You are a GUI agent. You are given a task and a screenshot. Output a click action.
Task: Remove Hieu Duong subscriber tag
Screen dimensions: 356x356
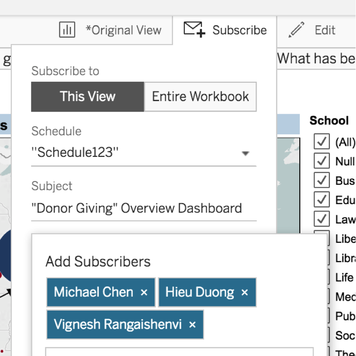tap(245, 293)
